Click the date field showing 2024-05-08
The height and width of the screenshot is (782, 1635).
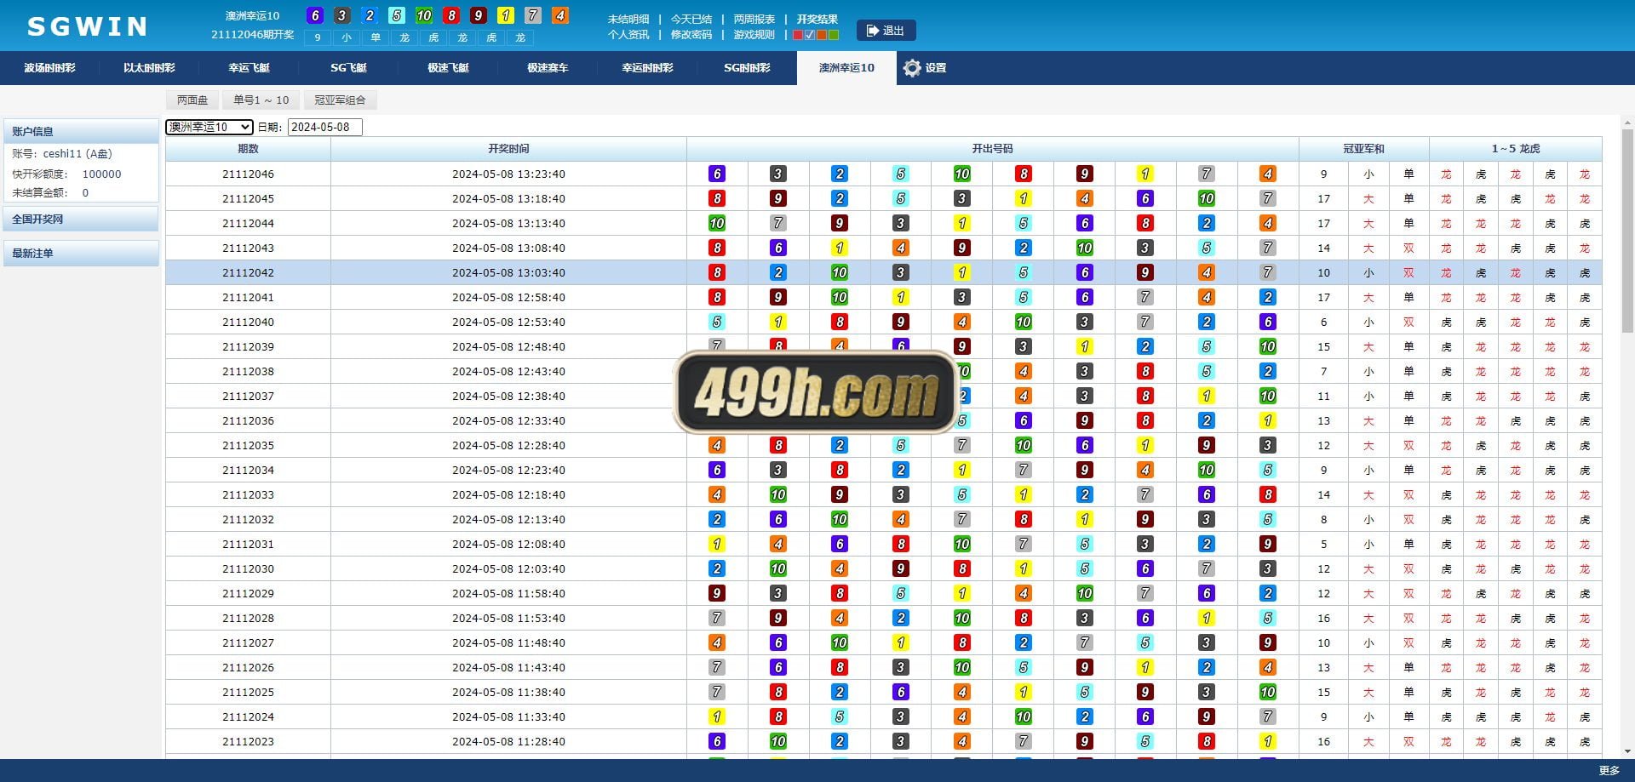pos(325,127)
